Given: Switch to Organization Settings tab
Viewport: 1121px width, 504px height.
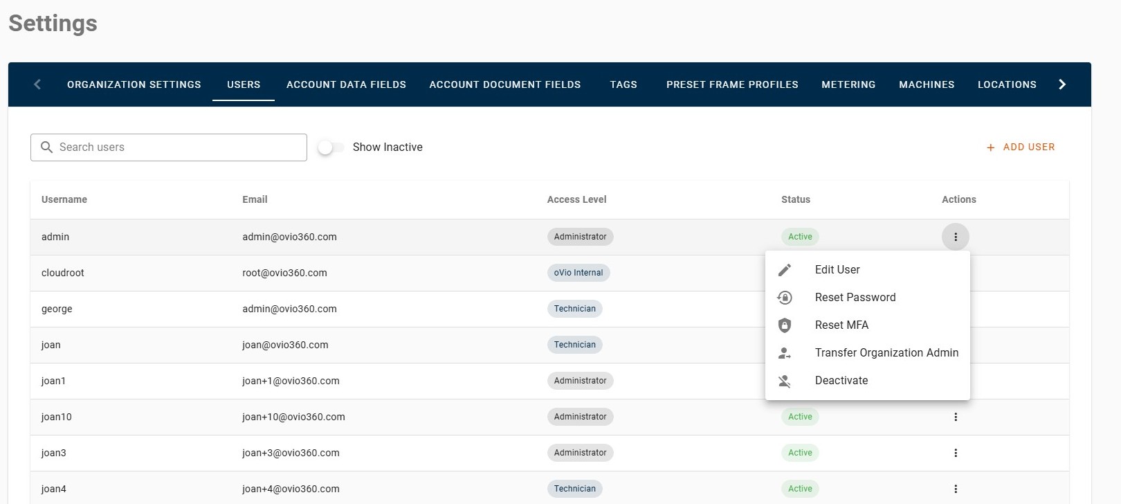Looking at the screenshot, I should click(134, 84).
